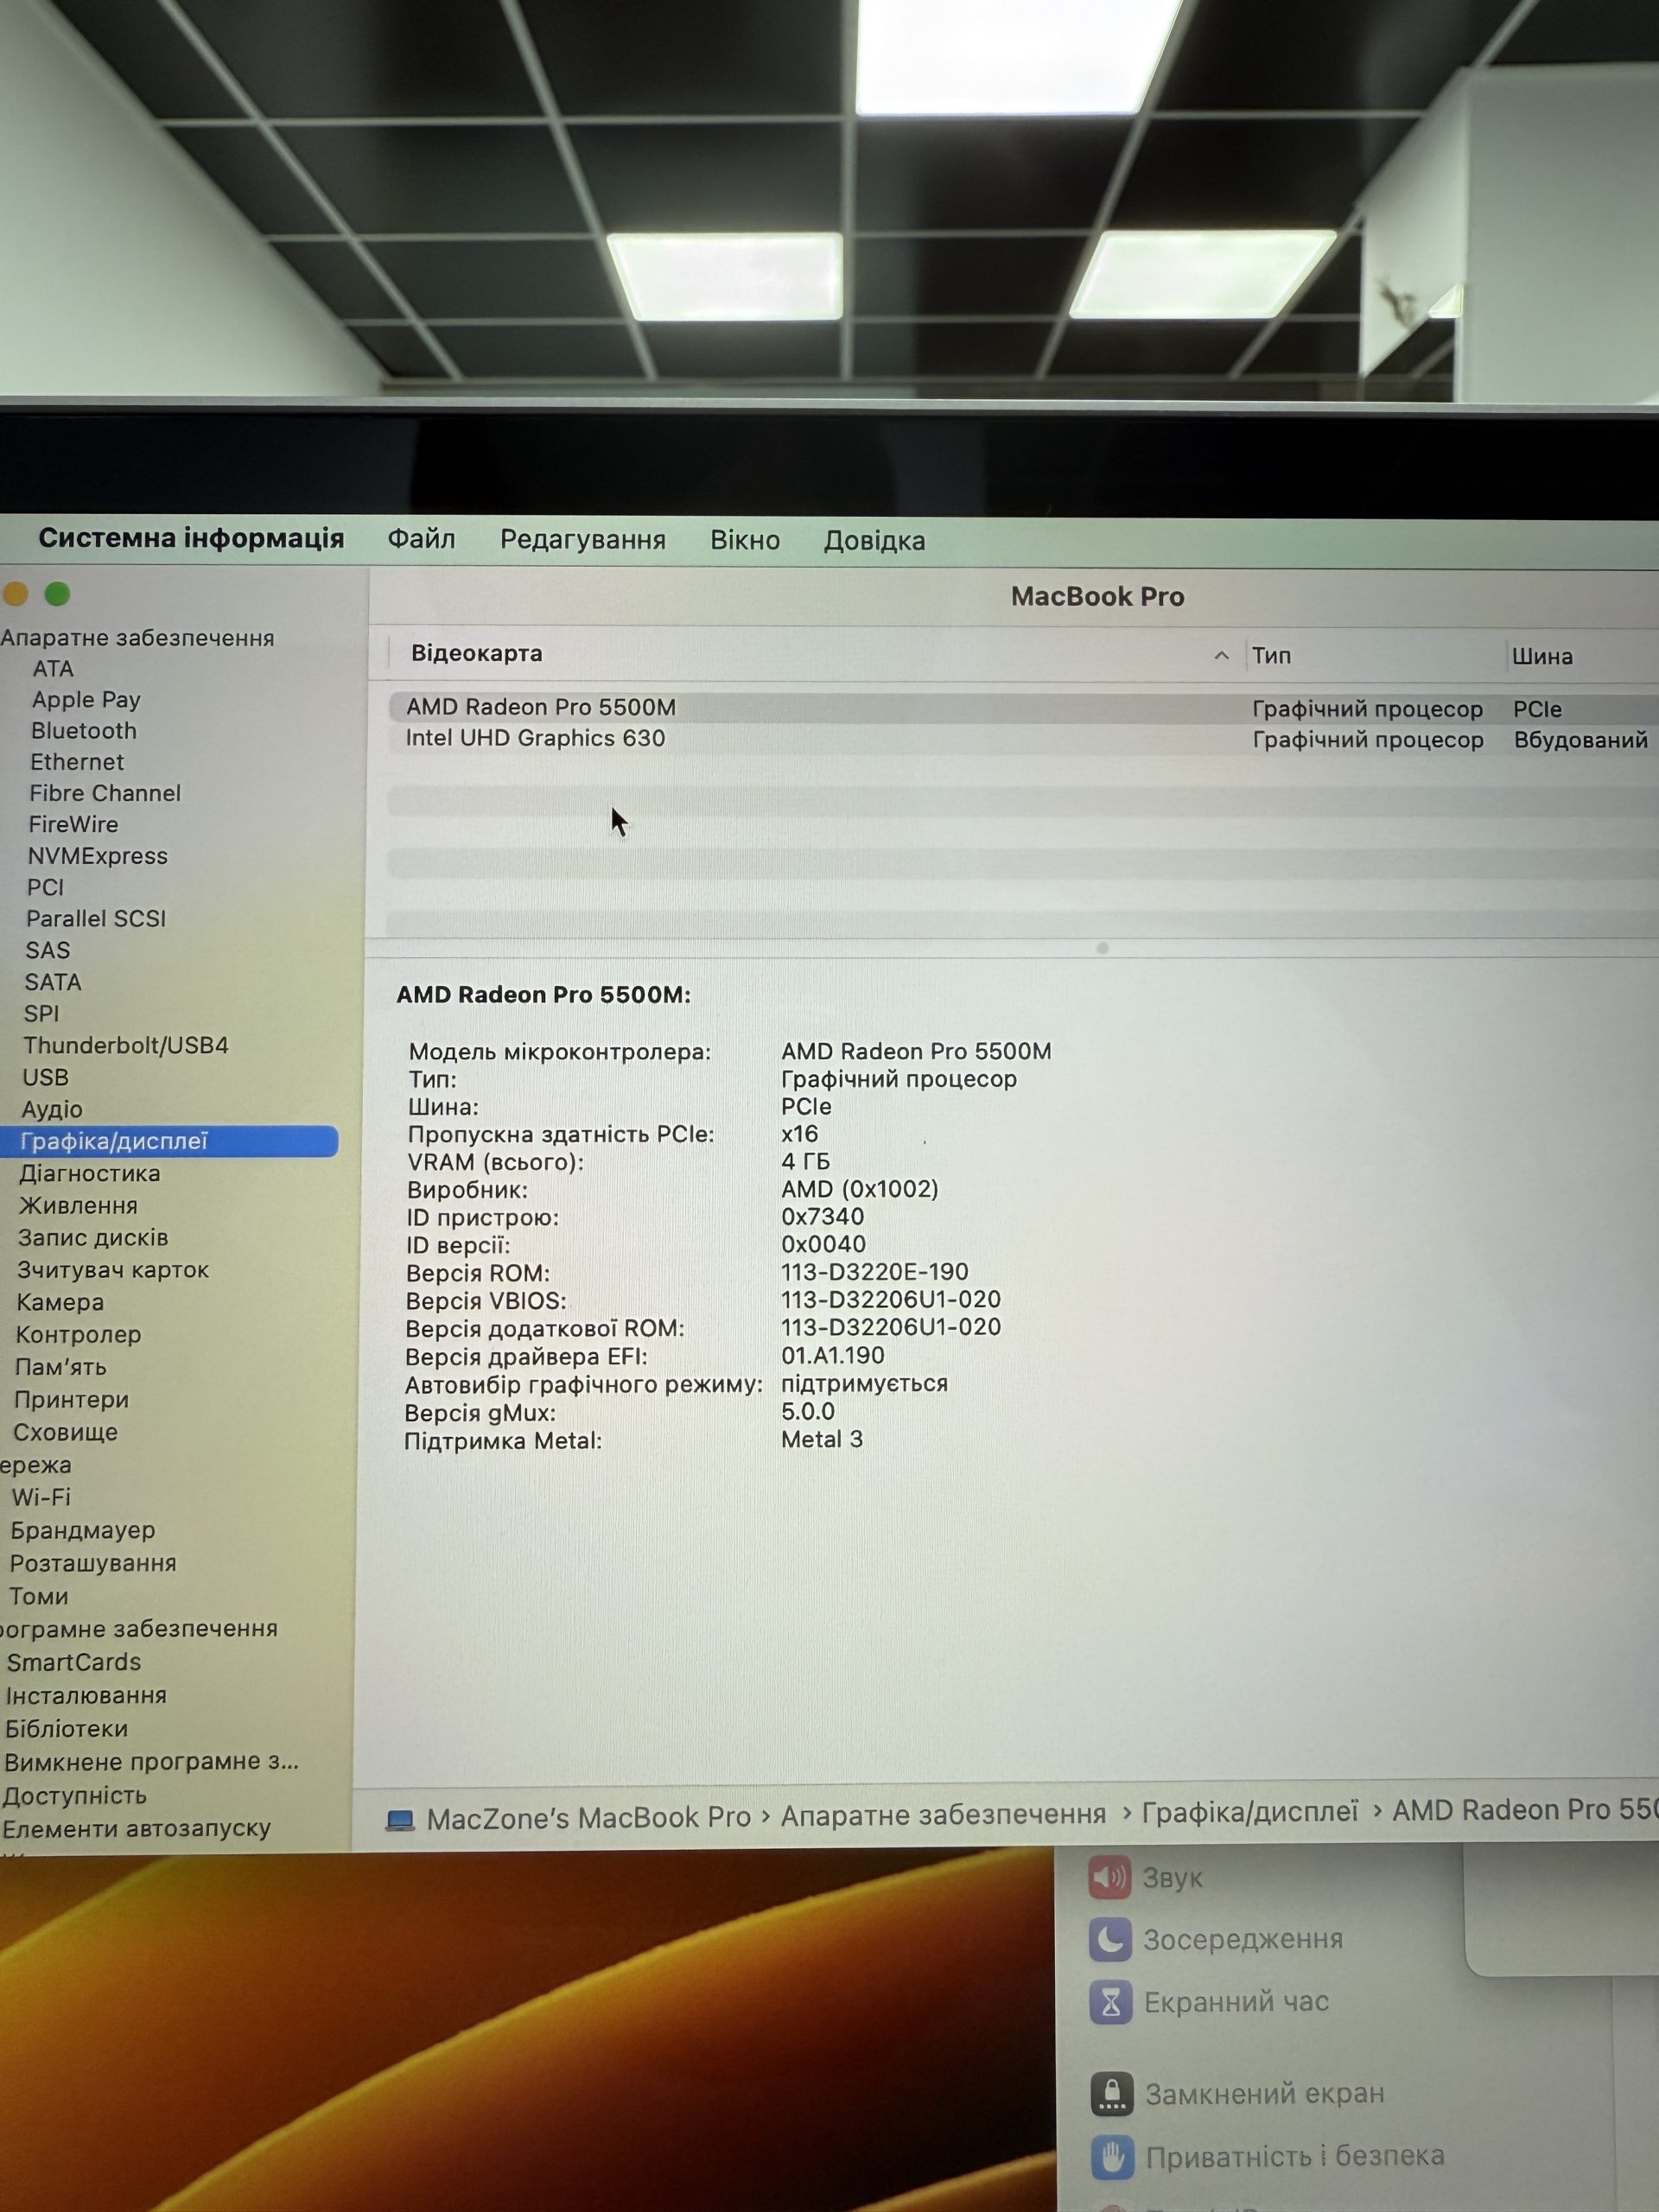
Task: Click the Замкнений екран lock icon
Action: [x=1112, y=2093]
